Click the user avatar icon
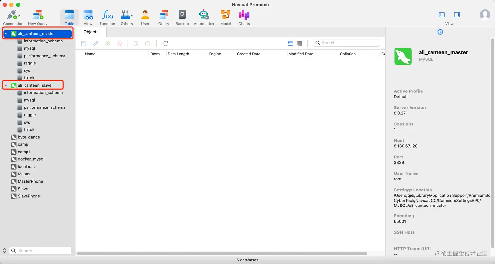 [x=485, y=15]
